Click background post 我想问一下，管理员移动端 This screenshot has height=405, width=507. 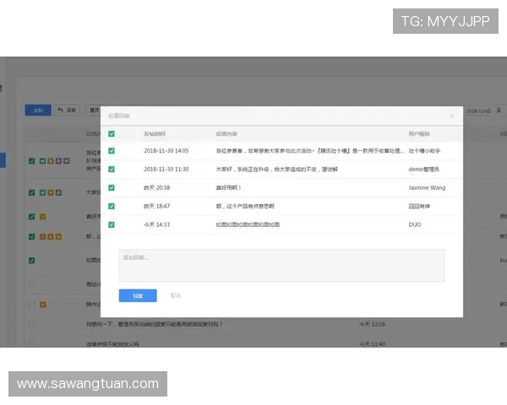click(155, 324)
